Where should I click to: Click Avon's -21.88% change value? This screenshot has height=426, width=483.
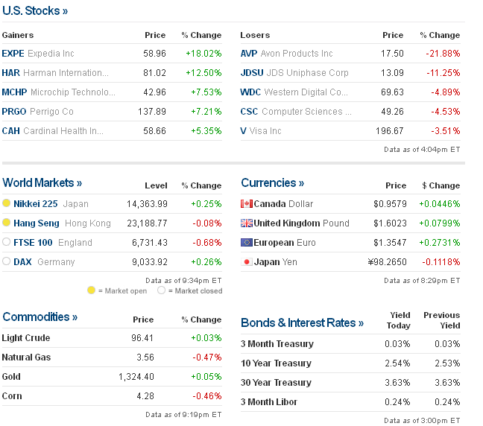point(443,54)
